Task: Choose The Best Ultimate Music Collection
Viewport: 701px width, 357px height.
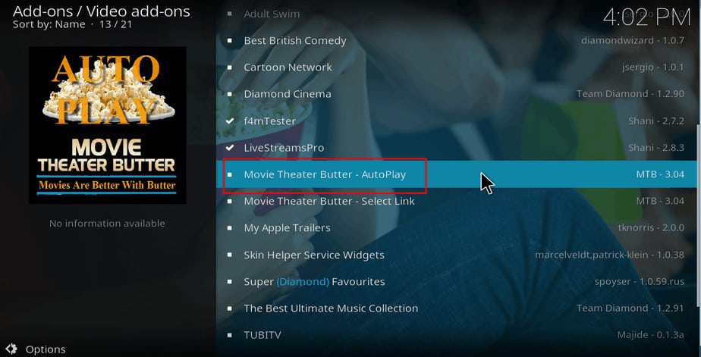Action: coord(330,308)
